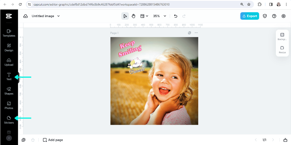
Task: Click the CapCut logo icon
Action: [9, 16]
